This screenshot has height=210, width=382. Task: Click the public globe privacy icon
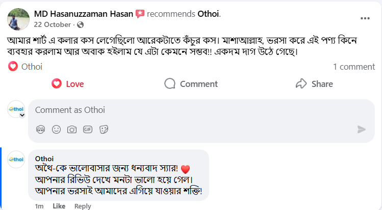coord(80,24)
